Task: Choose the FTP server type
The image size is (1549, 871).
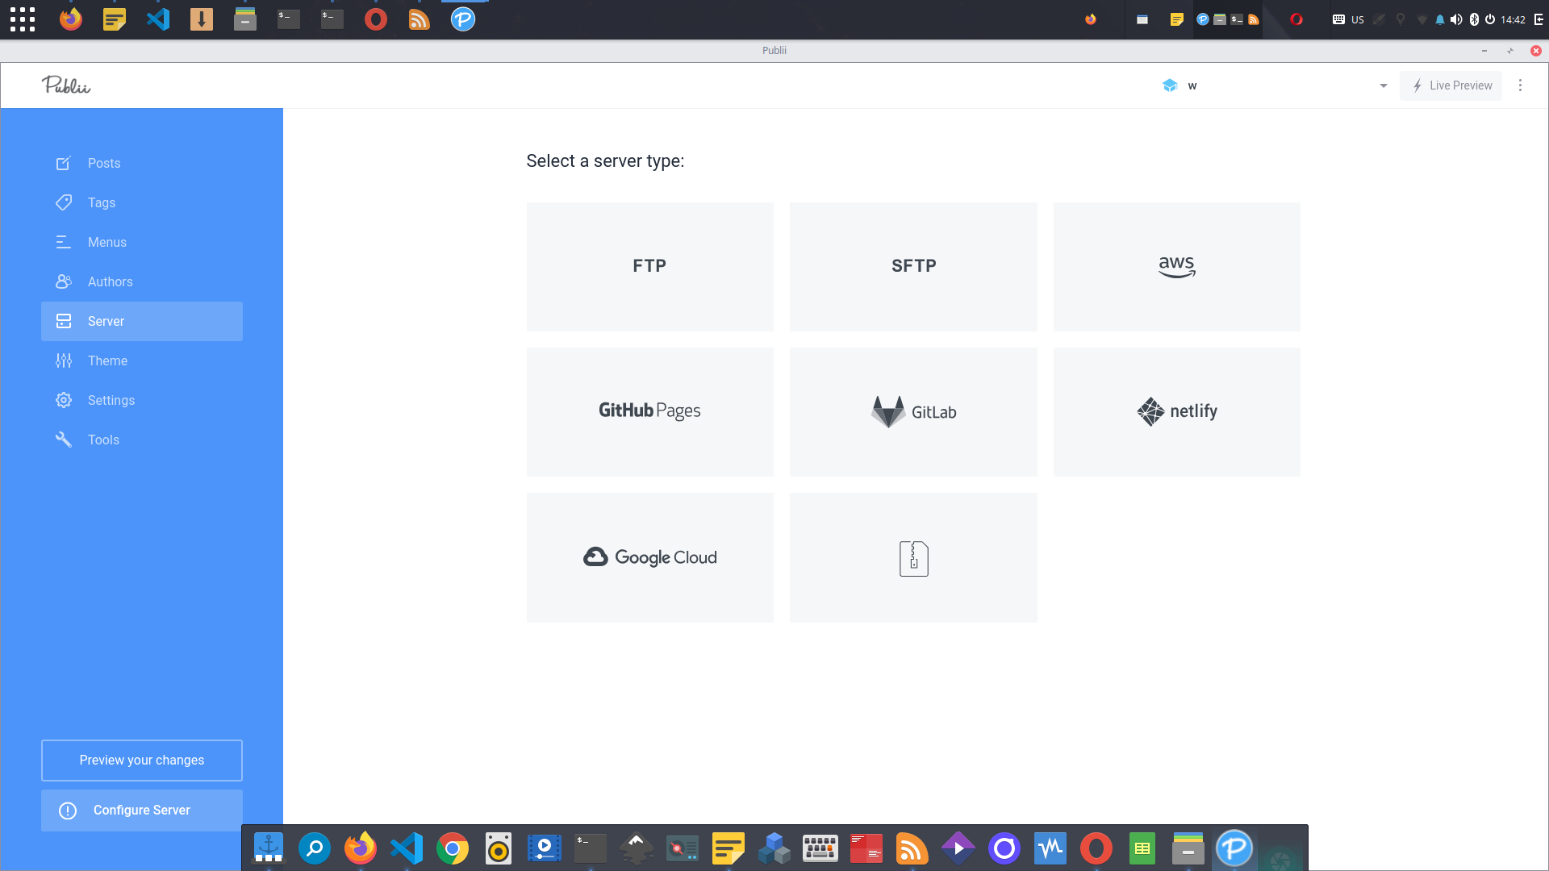Action: point(649,266)
